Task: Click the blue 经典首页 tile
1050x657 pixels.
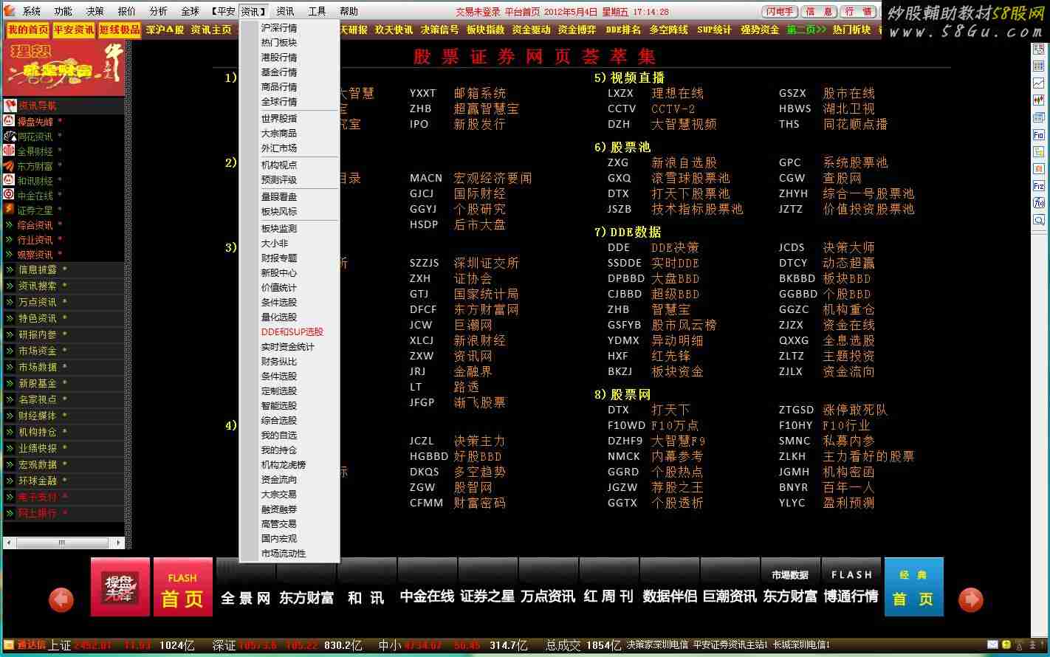Action: click(x=913, y=587)
